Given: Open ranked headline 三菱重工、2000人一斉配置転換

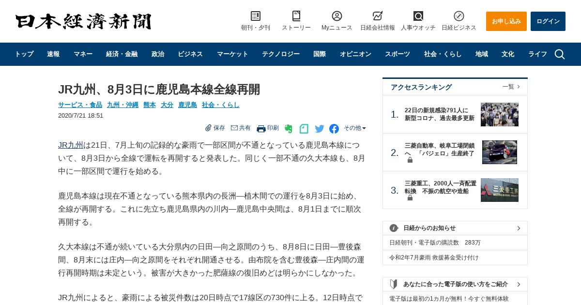Looking at the screenshot, I should pos(441,187).
